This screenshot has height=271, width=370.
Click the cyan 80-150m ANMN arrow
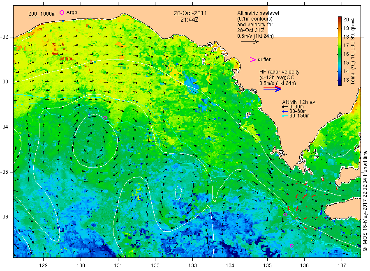(x=285, y=116)
